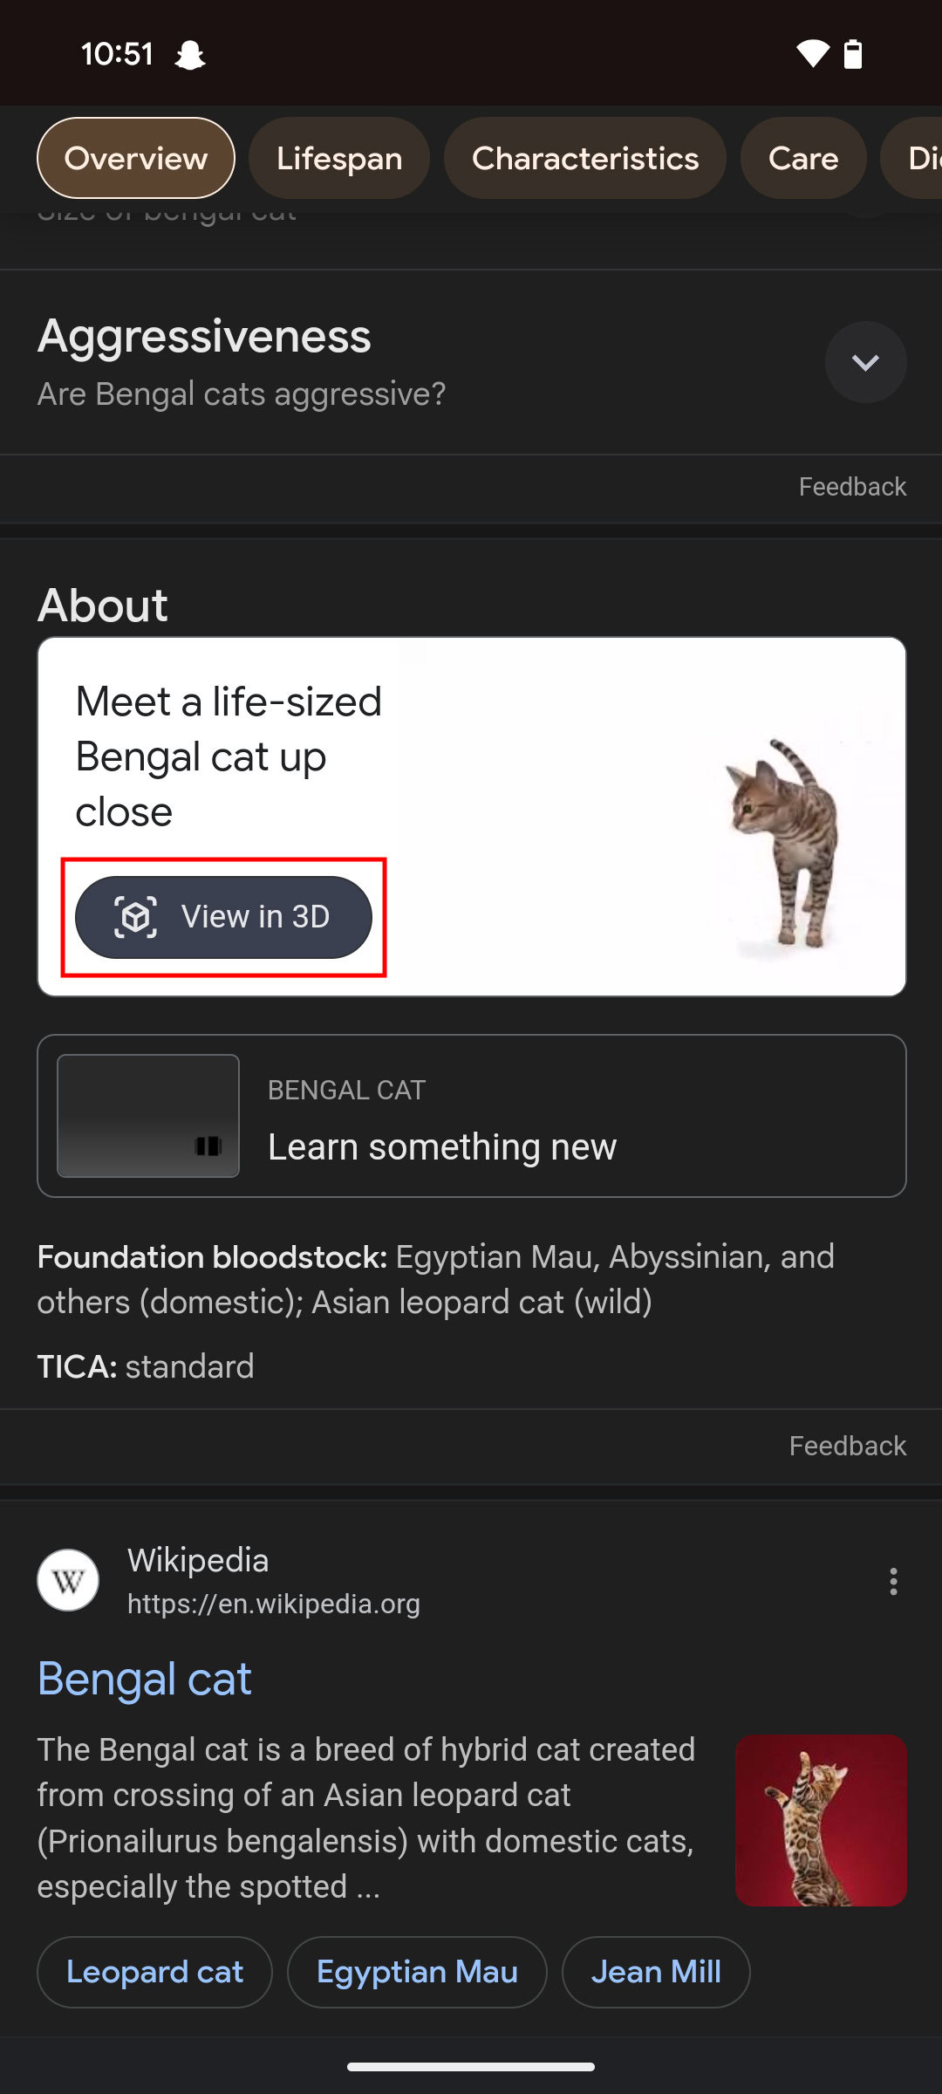Select the Overview tab

(x=136, y=158)
